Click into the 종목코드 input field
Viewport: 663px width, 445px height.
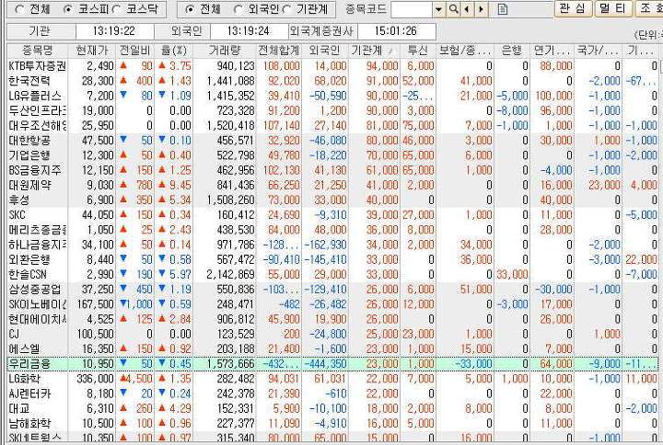[x=412, y=9]
